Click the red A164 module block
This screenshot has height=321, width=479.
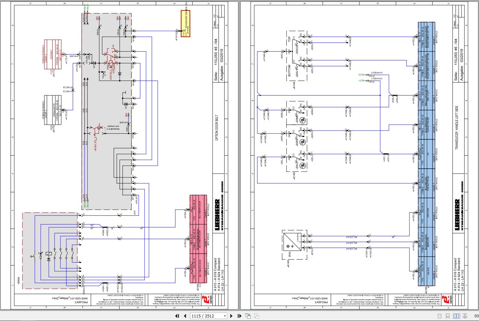(198, 240)
